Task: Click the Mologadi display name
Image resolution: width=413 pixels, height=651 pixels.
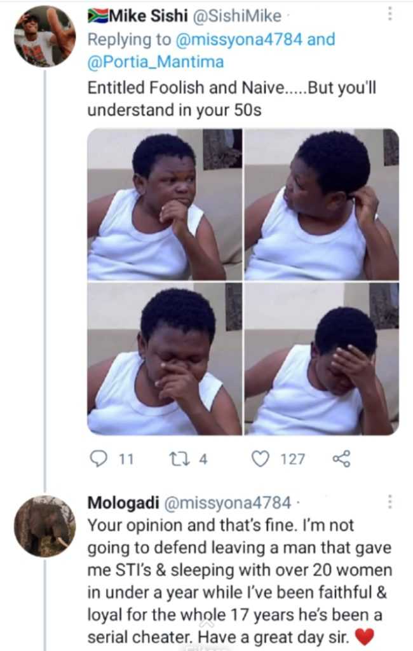Action: coord(123,502)
